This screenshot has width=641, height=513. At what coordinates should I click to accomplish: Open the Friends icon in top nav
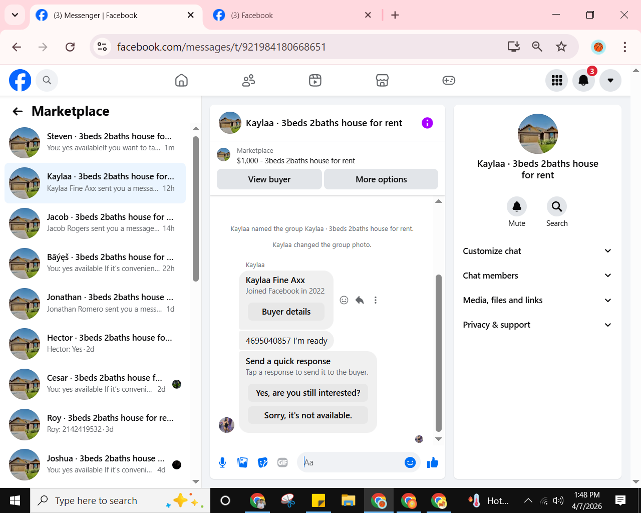[248, 80]
